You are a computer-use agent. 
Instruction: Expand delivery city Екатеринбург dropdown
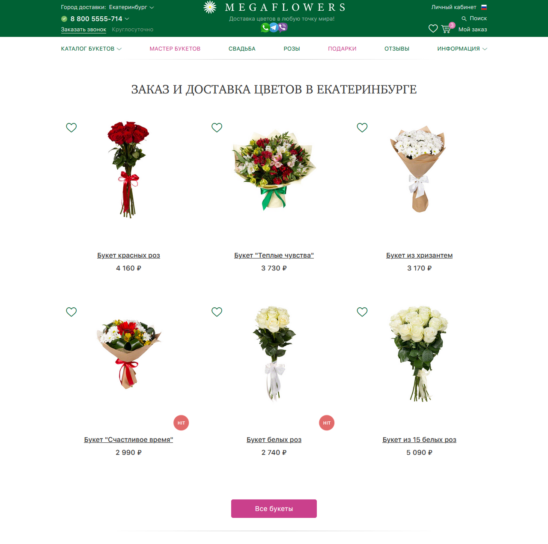pos(131,7)
